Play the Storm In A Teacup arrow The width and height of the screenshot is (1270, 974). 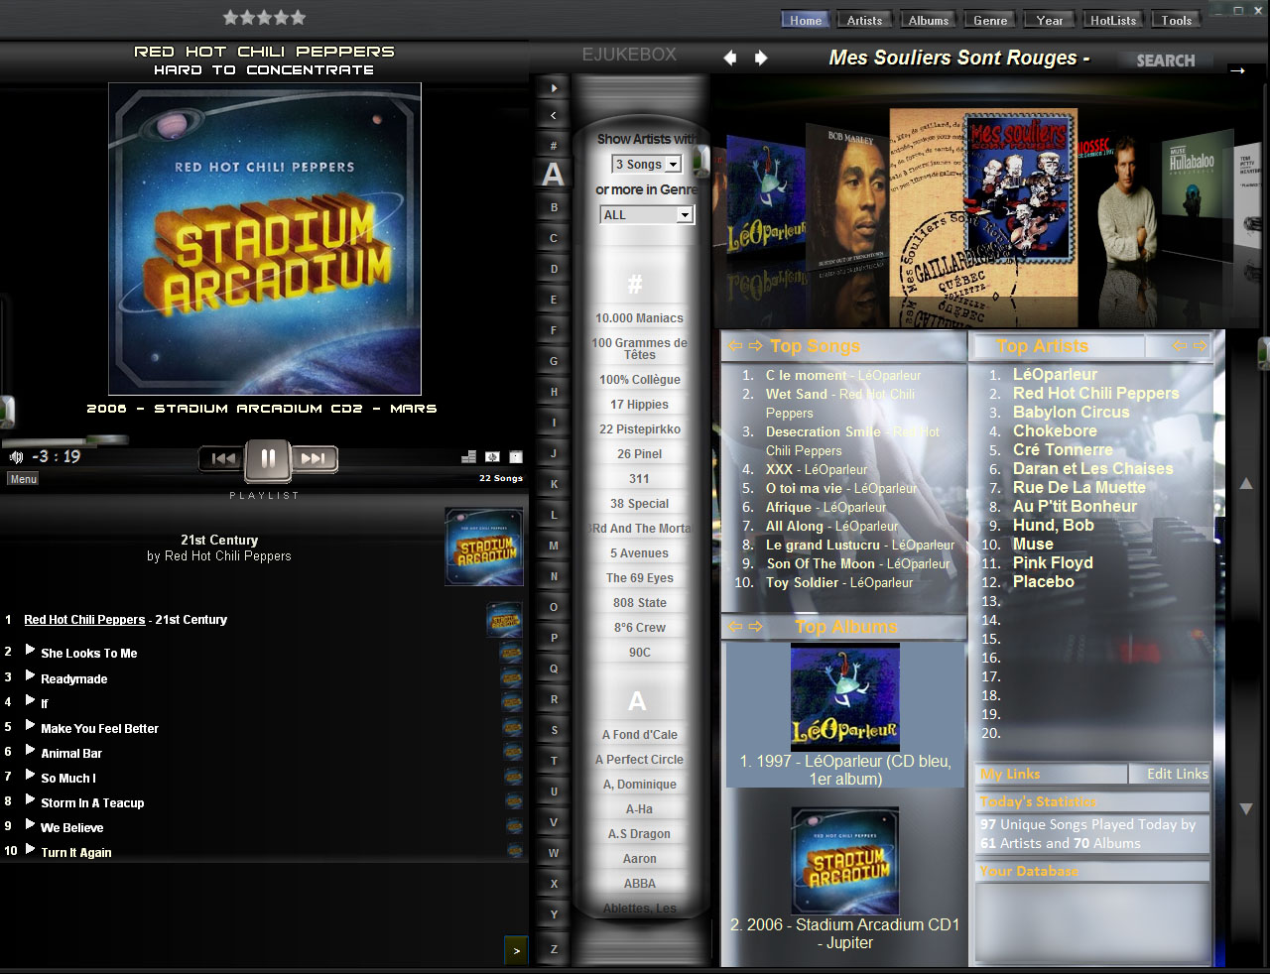tap(30, 799)
